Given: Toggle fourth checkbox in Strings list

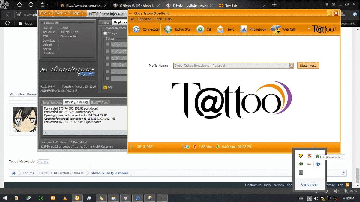Looking at the screenshot, I should [x=107, y=65].
